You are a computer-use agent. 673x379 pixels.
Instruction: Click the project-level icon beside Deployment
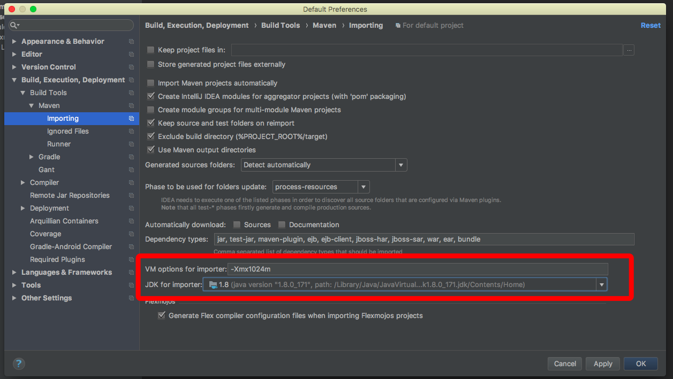[x=131, y=208]
